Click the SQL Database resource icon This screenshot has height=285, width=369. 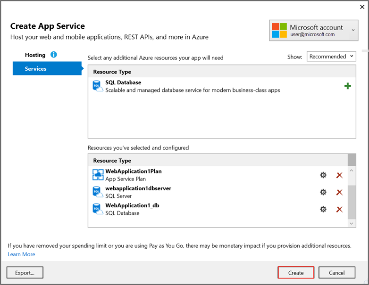[x=98, y=86]
